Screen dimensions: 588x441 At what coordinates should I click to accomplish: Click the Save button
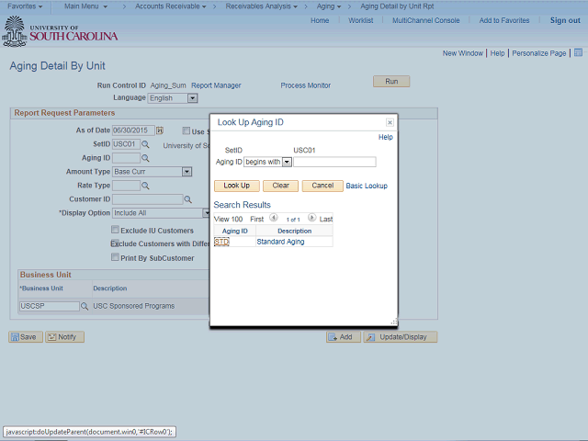[x=26, y=337]
